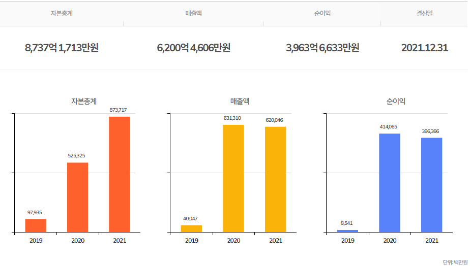The image size is (470, 266).
Task: Select the 6,200억 4,606만원 value
Action: coord(193,48)
